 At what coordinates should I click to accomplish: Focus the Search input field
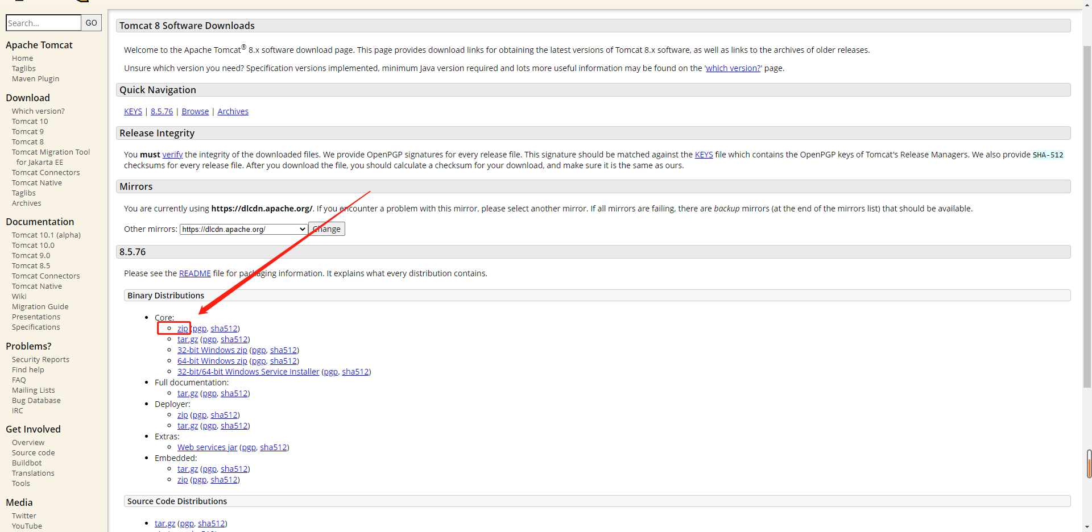coord(43,23)
